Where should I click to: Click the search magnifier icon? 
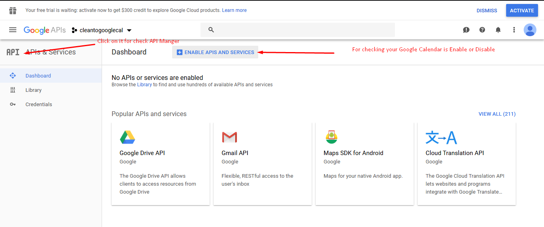pos(211,30)
